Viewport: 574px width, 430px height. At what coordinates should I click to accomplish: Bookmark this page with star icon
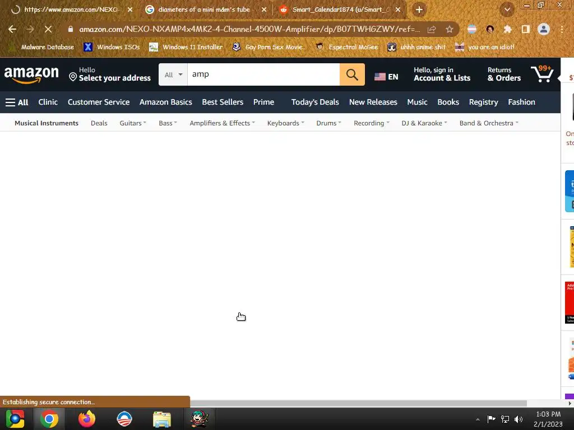tap(450, 29)
